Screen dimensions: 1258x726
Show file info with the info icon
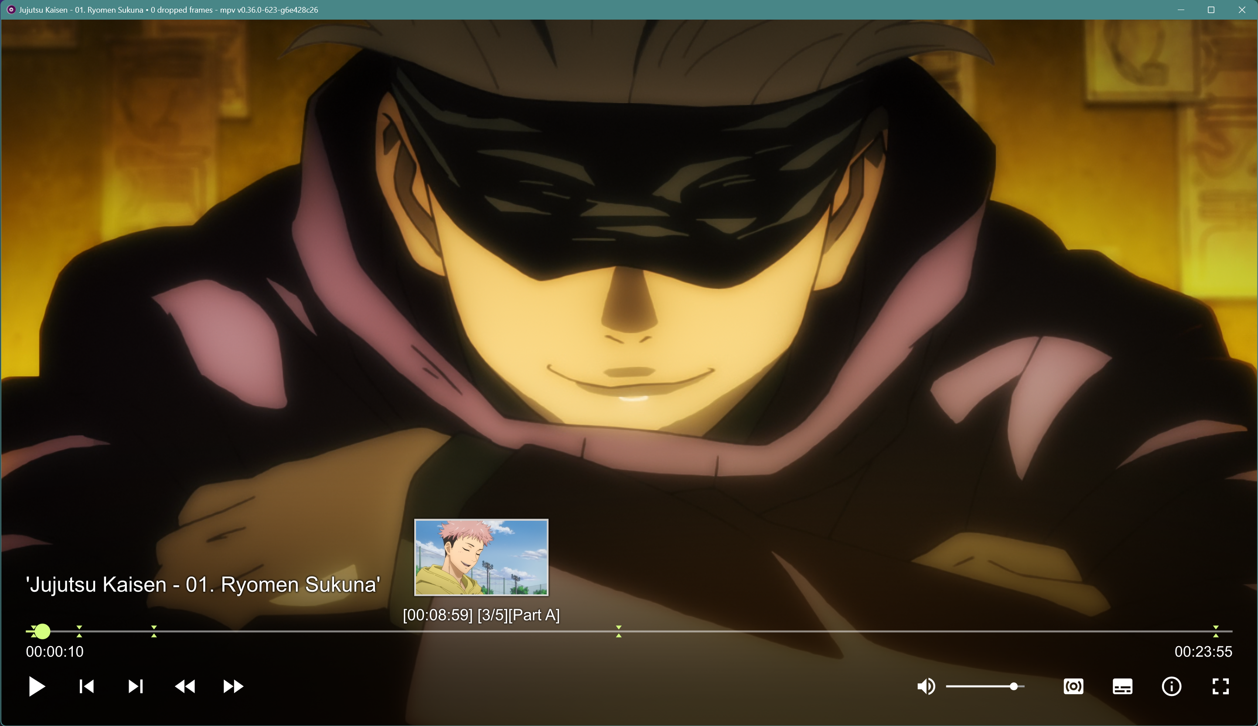[x=1171, y=687]
